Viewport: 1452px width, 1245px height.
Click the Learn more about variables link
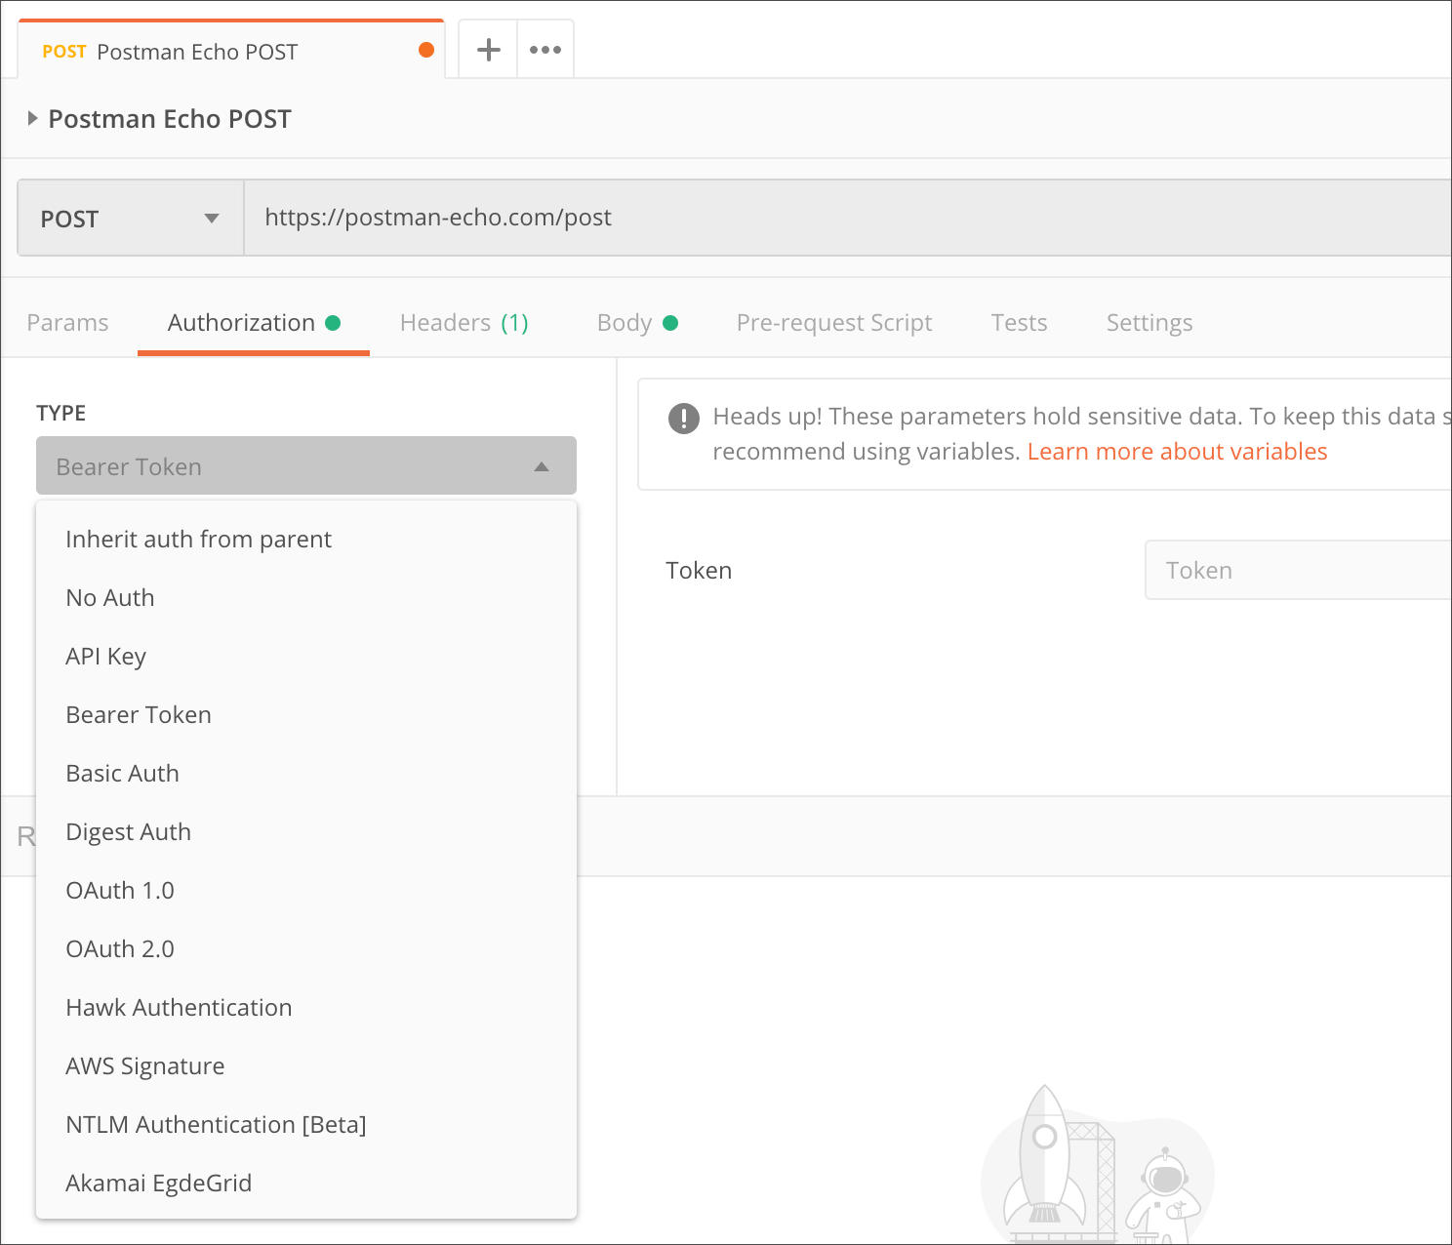[1176, 451]
